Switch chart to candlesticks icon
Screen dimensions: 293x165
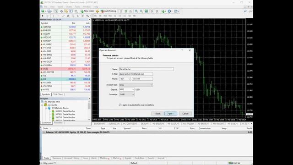126,11
